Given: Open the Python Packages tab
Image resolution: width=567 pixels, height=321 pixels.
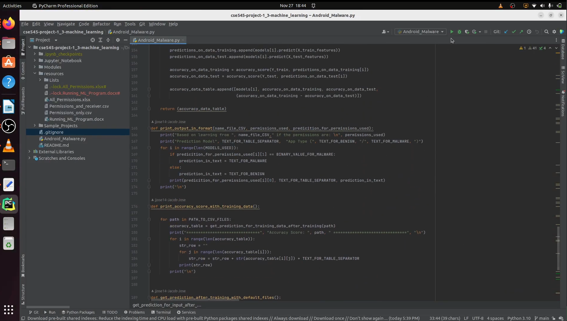Looking at the screenshot, I should pyautogui.click(x=78, y=312).
